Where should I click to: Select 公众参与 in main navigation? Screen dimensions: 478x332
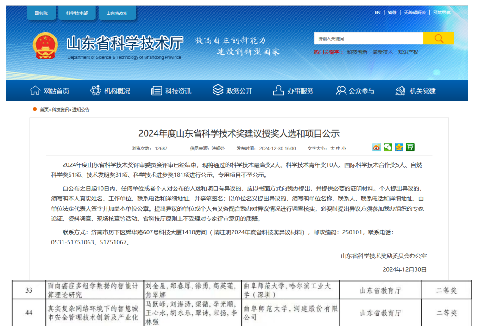coord(355,91)
